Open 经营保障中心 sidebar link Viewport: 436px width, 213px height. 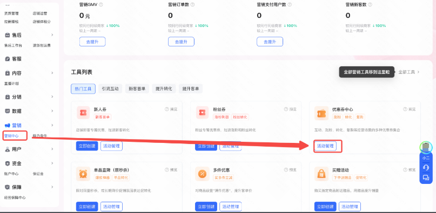(x=15, y=197)
